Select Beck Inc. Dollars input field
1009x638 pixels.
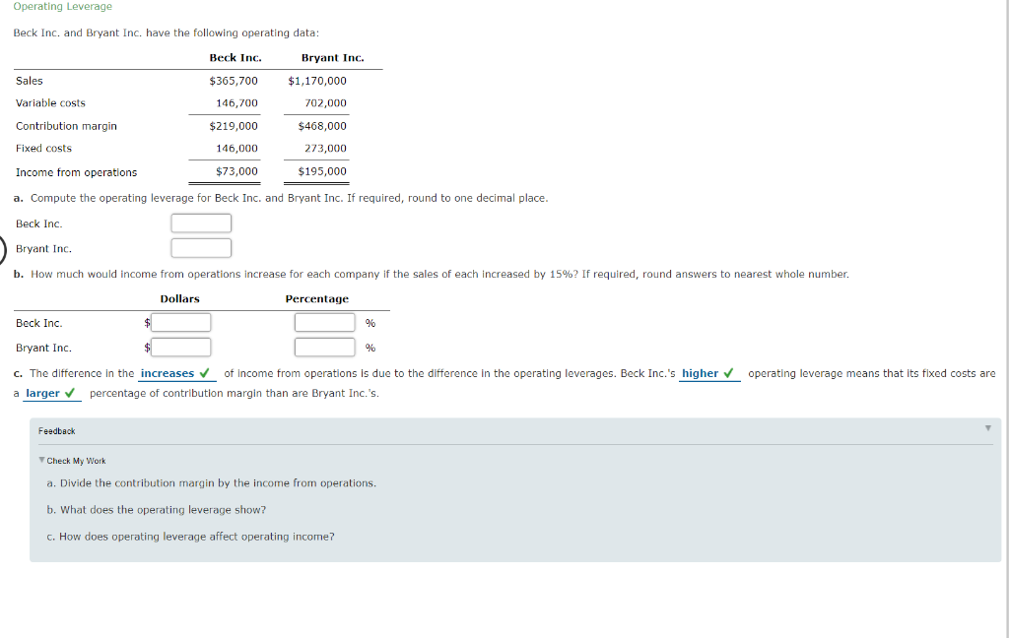(181, 322)
